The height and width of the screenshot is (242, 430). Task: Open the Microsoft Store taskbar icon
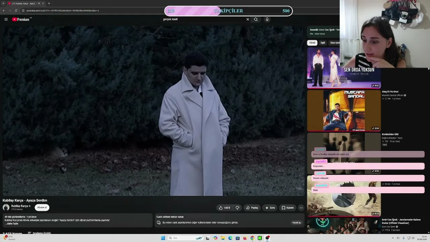tap(238, 238)
